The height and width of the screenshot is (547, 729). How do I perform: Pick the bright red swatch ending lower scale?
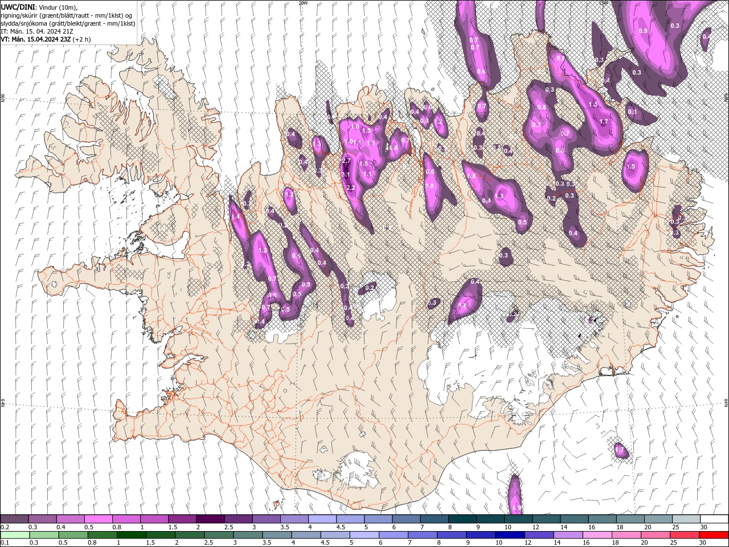[714, 534]
